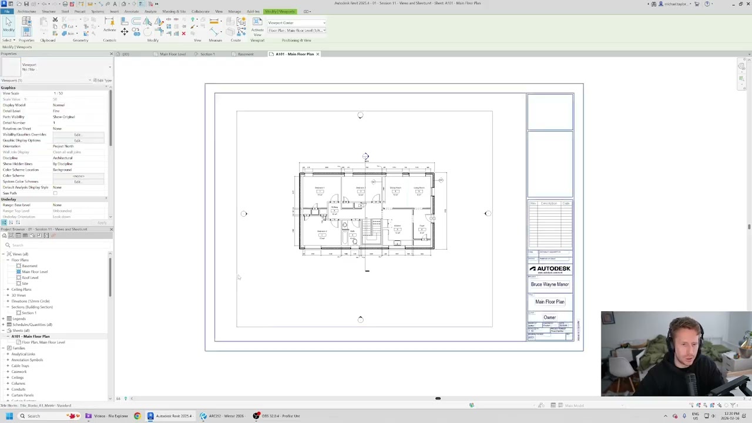Click the Print icon in quick access toolbar
Viewport: 752px width, 423px height.
pos(65,4)
